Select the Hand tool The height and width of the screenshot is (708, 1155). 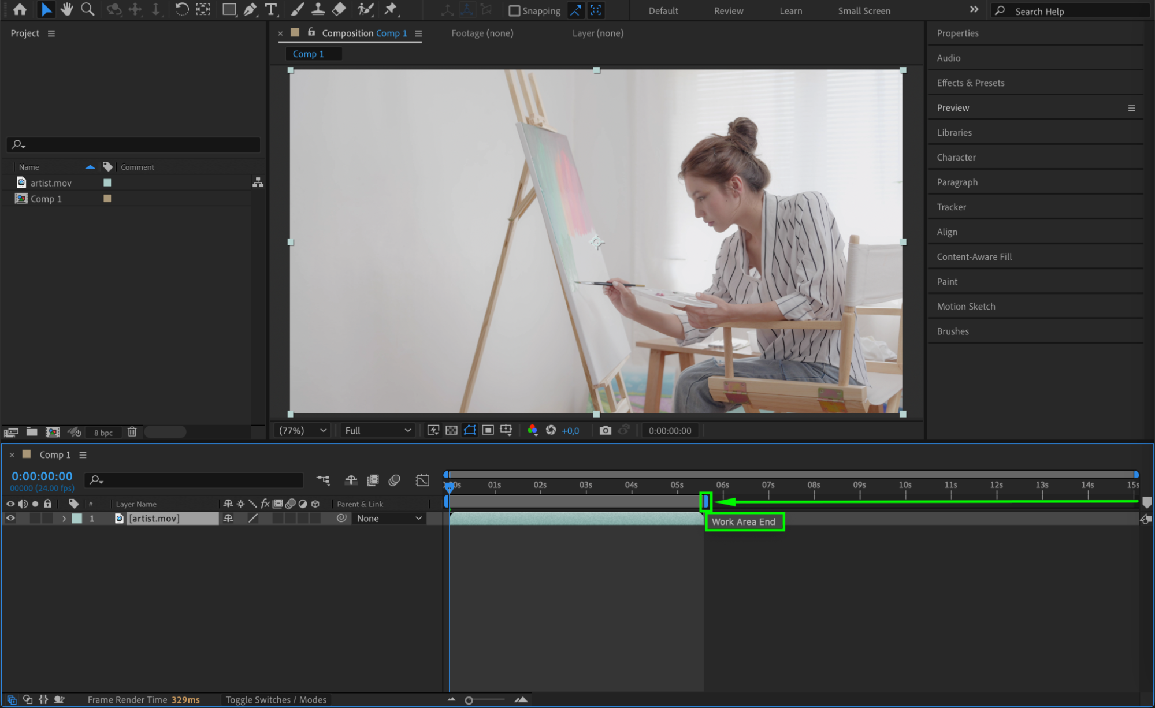67,10
